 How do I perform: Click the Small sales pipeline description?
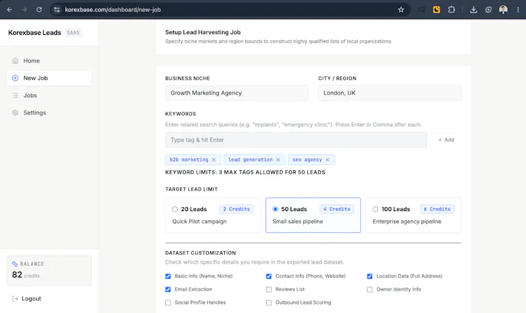[x=298, y=222]
